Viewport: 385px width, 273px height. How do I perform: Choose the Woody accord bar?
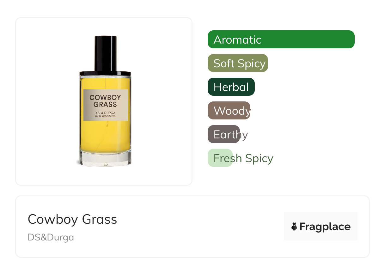pos(229,111)
